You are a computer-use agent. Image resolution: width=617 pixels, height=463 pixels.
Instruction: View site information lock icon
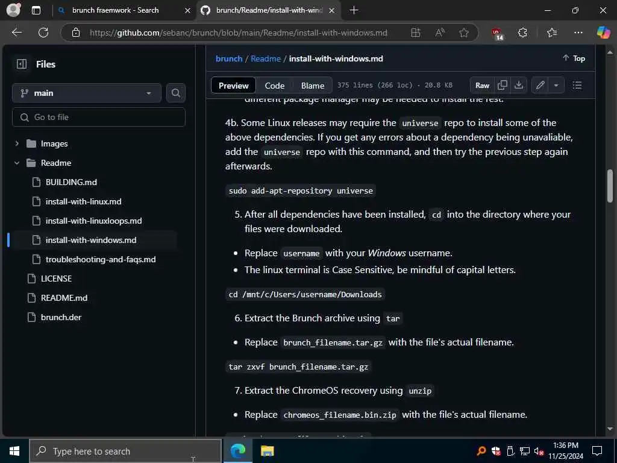(x=76, y=33)
